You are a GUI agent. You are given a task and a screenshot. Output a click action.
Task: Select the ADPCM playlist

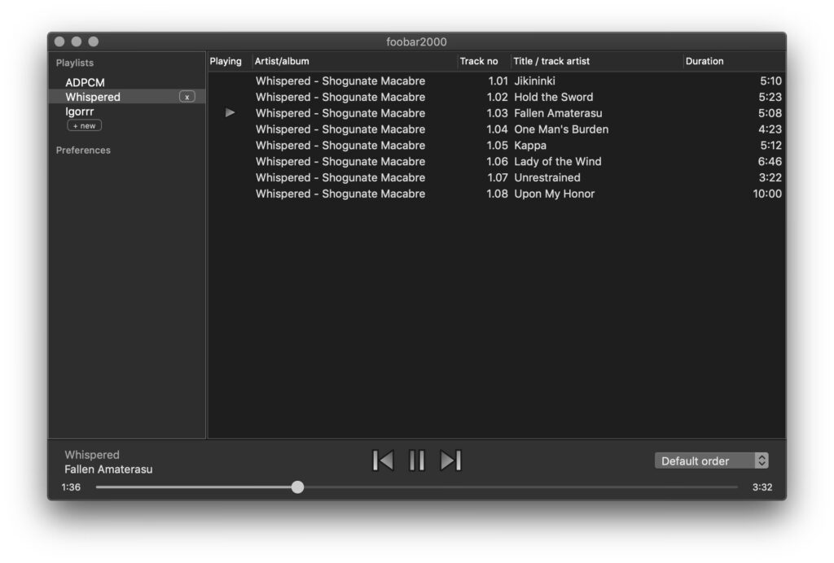point(85,82)
